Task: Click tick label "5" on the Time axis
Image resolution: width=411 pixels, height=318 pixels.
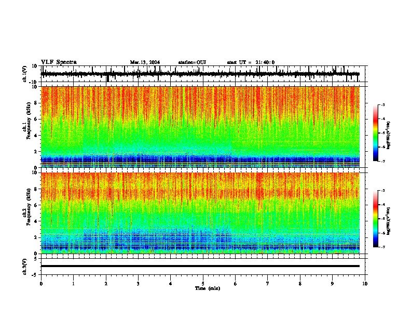Action: [x=203, y=284]
